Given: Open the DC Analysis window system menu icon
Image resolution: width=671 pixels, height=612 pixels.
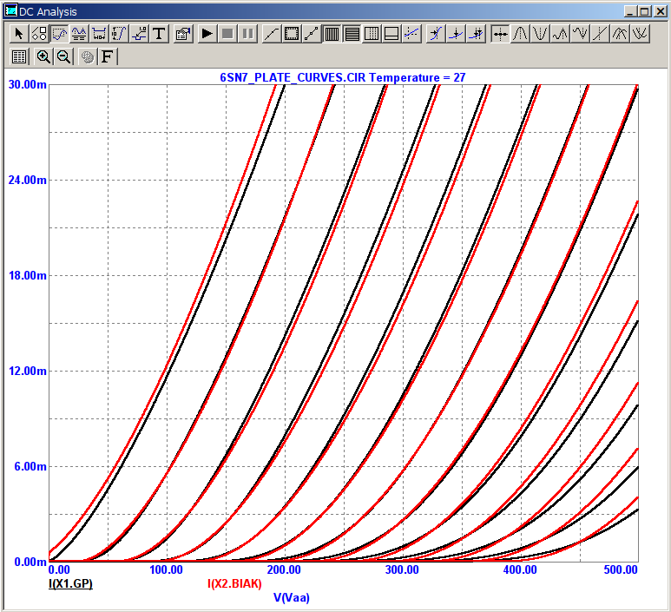Looking at the screenshot, I should click(10, 11).
